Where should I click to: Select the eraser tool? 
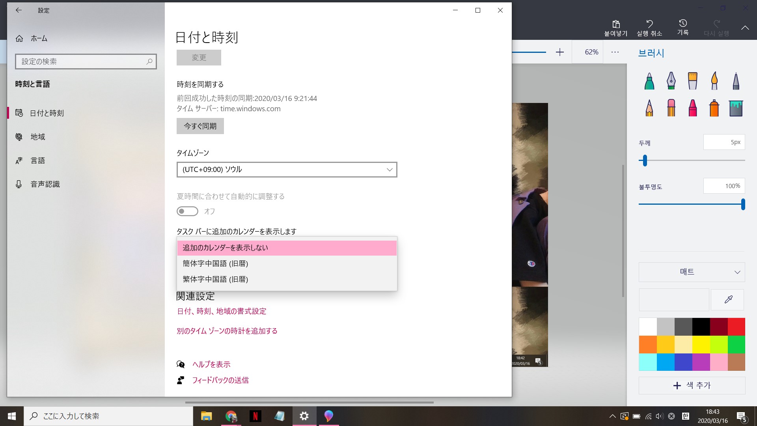[671, 108]
